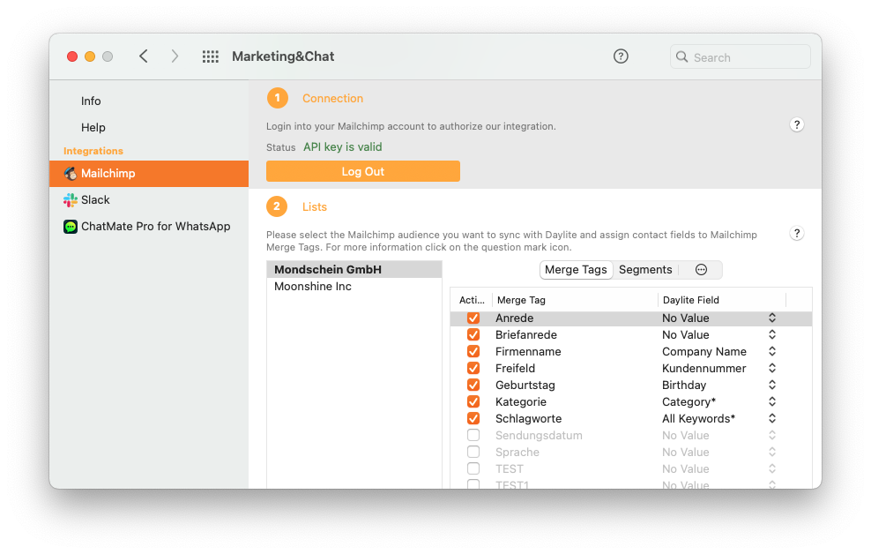Screen dimensions: 871x554
Task: Open help for the Connection section
Action: pyautogui.click(x=797, y=124)
